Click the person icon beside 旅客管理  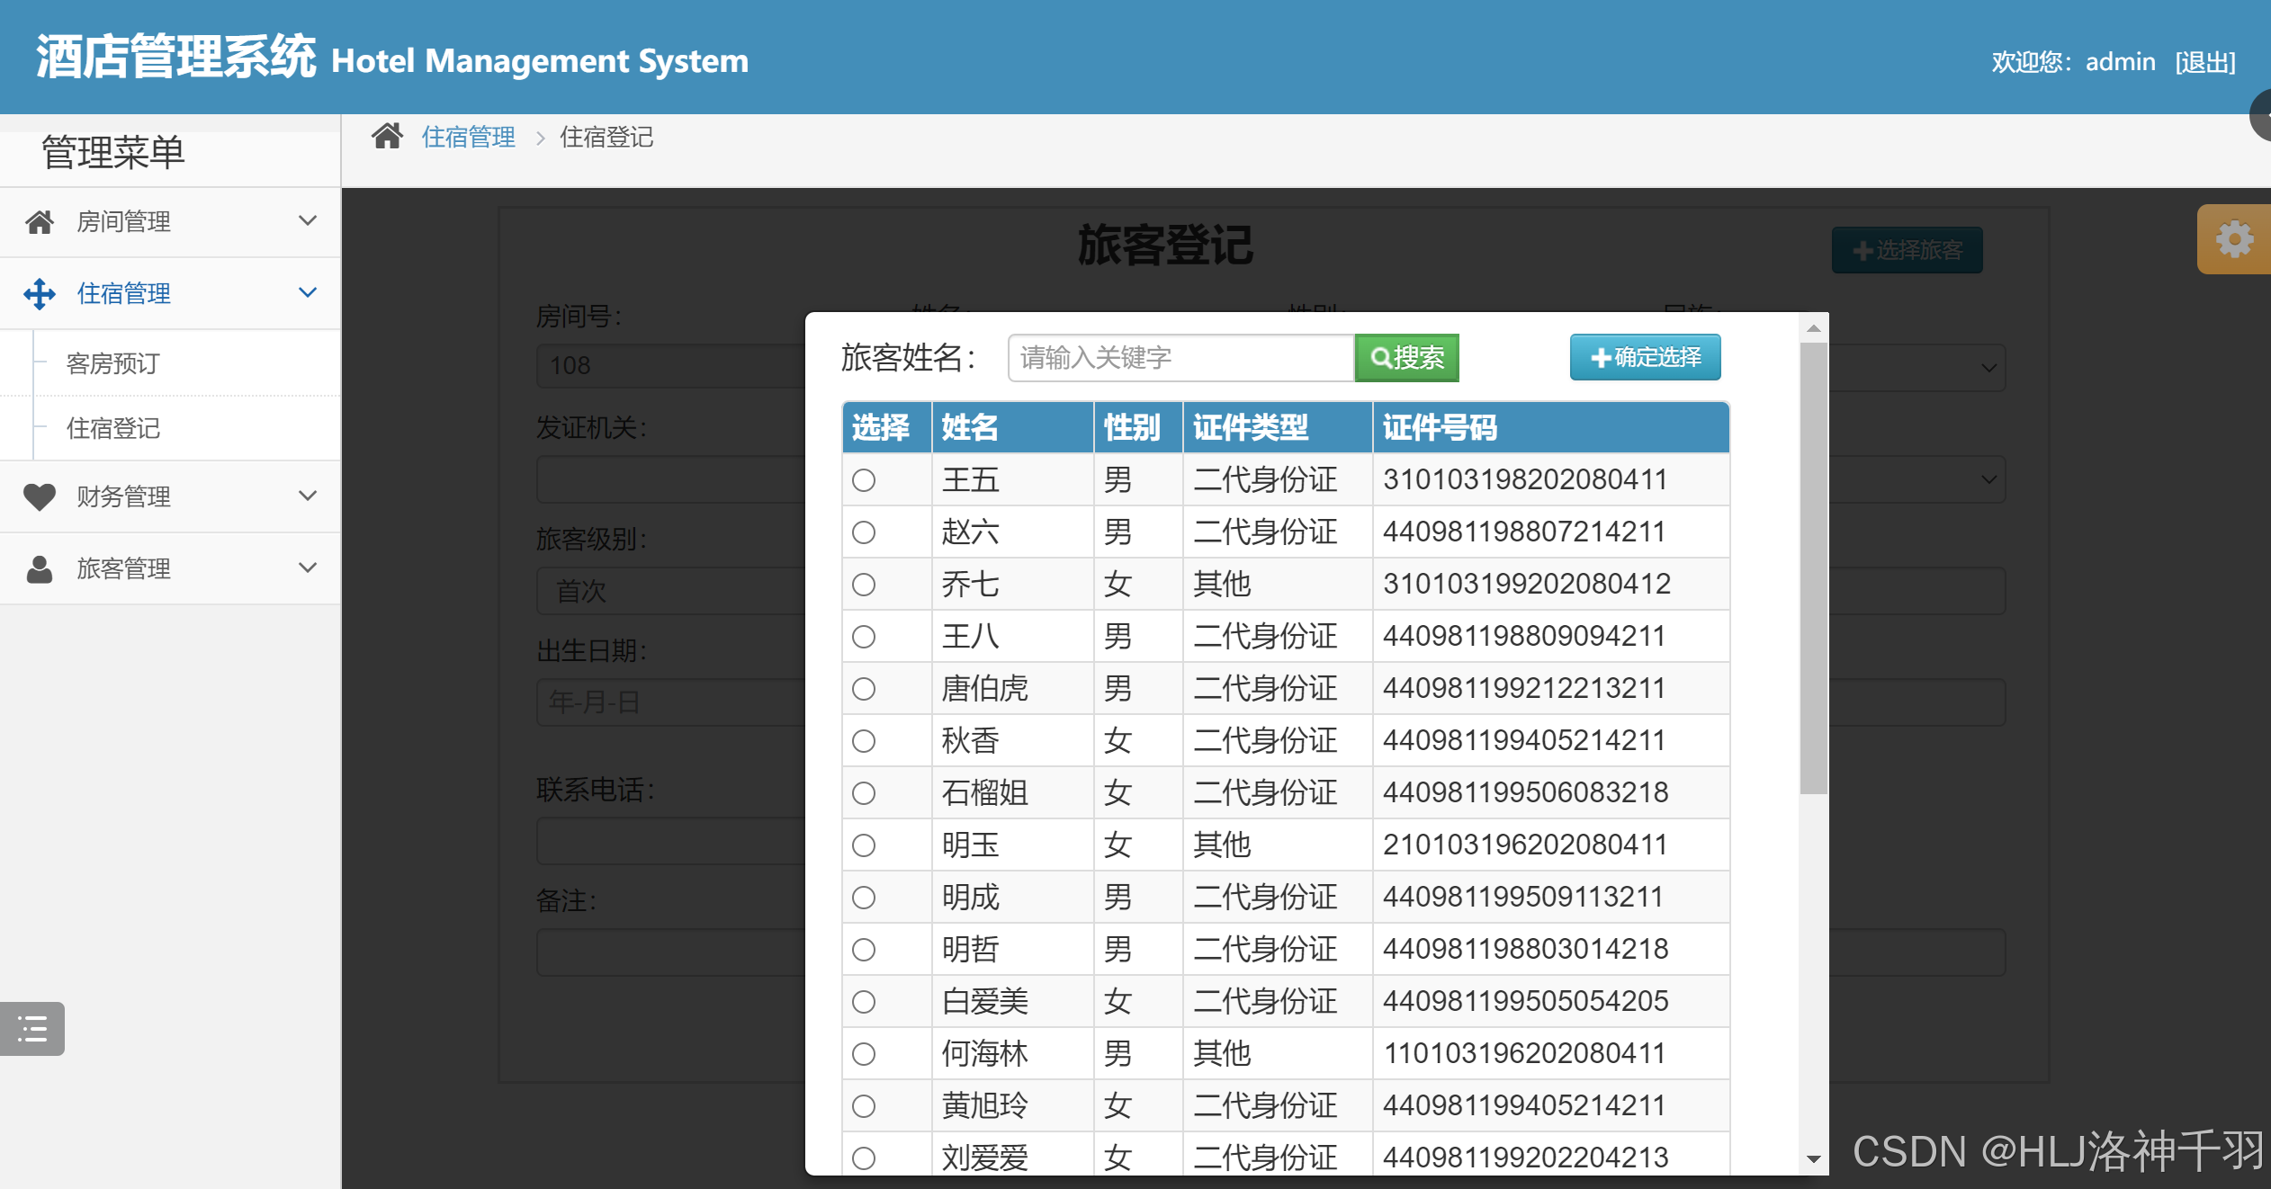coord(40,568)
